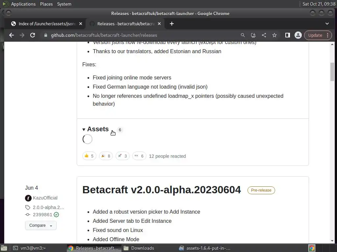View site information via the lock icon
The image size is (337, 252).
[45, 35]
